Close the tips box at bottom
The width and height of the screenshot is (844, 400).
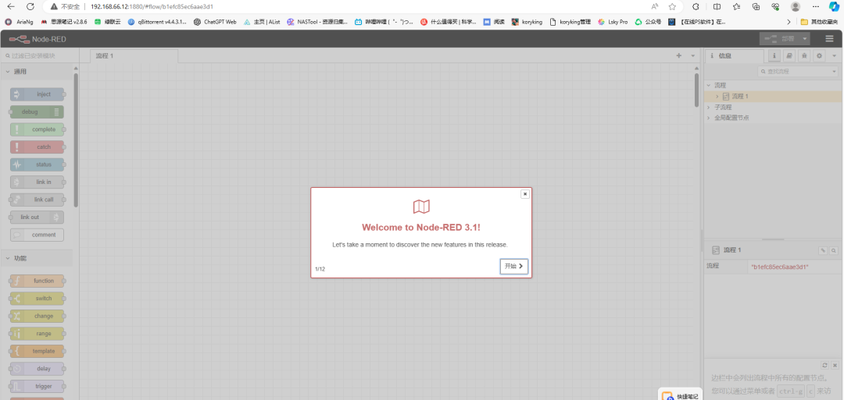pos(835,365)
